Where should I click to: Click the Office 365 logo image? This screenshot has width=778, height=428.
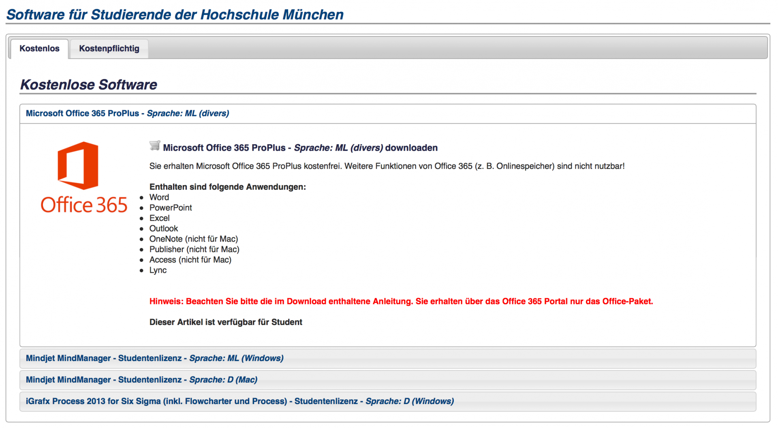click(x=84, y=178)
